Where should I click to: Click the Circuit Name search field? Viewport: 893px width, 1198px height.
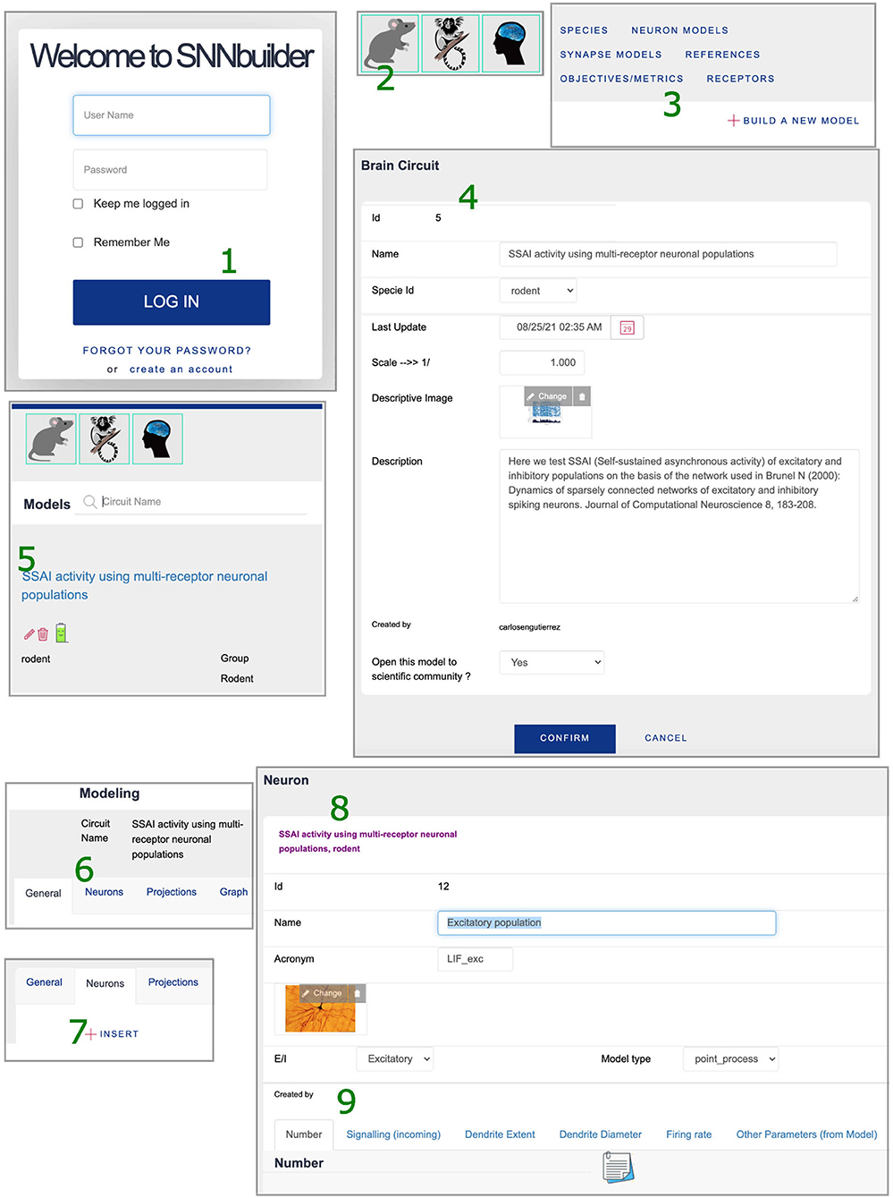click(204, 502)
